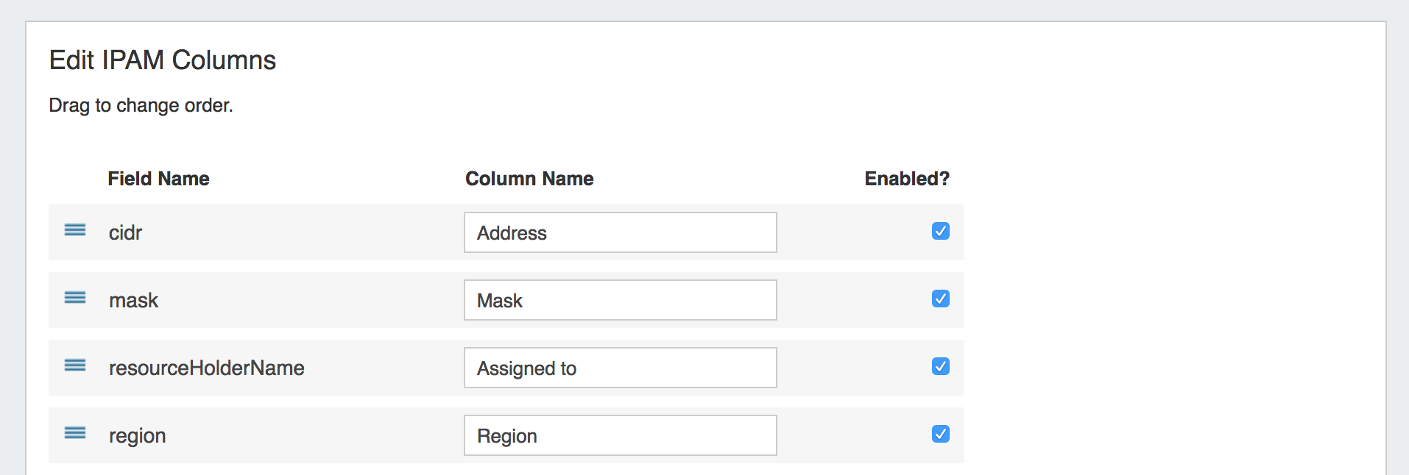Select the resourceHolderName row drag handle
Viewport: 1409px width, 475px height.
(x=75, y=366)
